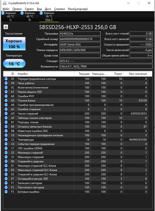Click the Число включений value 4 раз
155x211 pixels.
(x=141, y=50)
